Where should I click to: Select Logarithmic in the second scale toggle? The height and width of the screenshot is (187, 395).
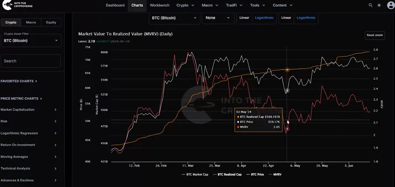point(306,18)
